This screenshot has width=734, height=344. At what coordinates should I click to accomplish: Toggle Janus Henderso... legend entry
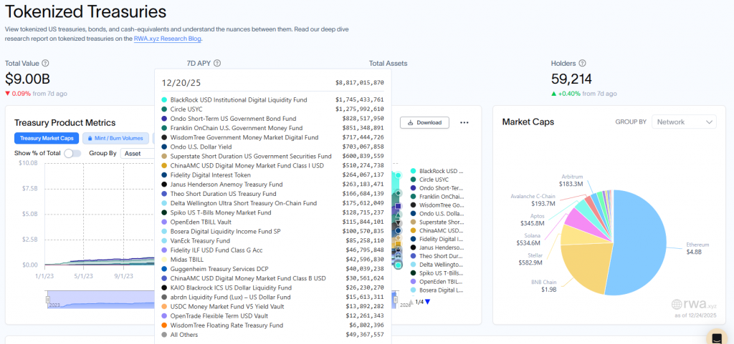[x=437, y=247]
